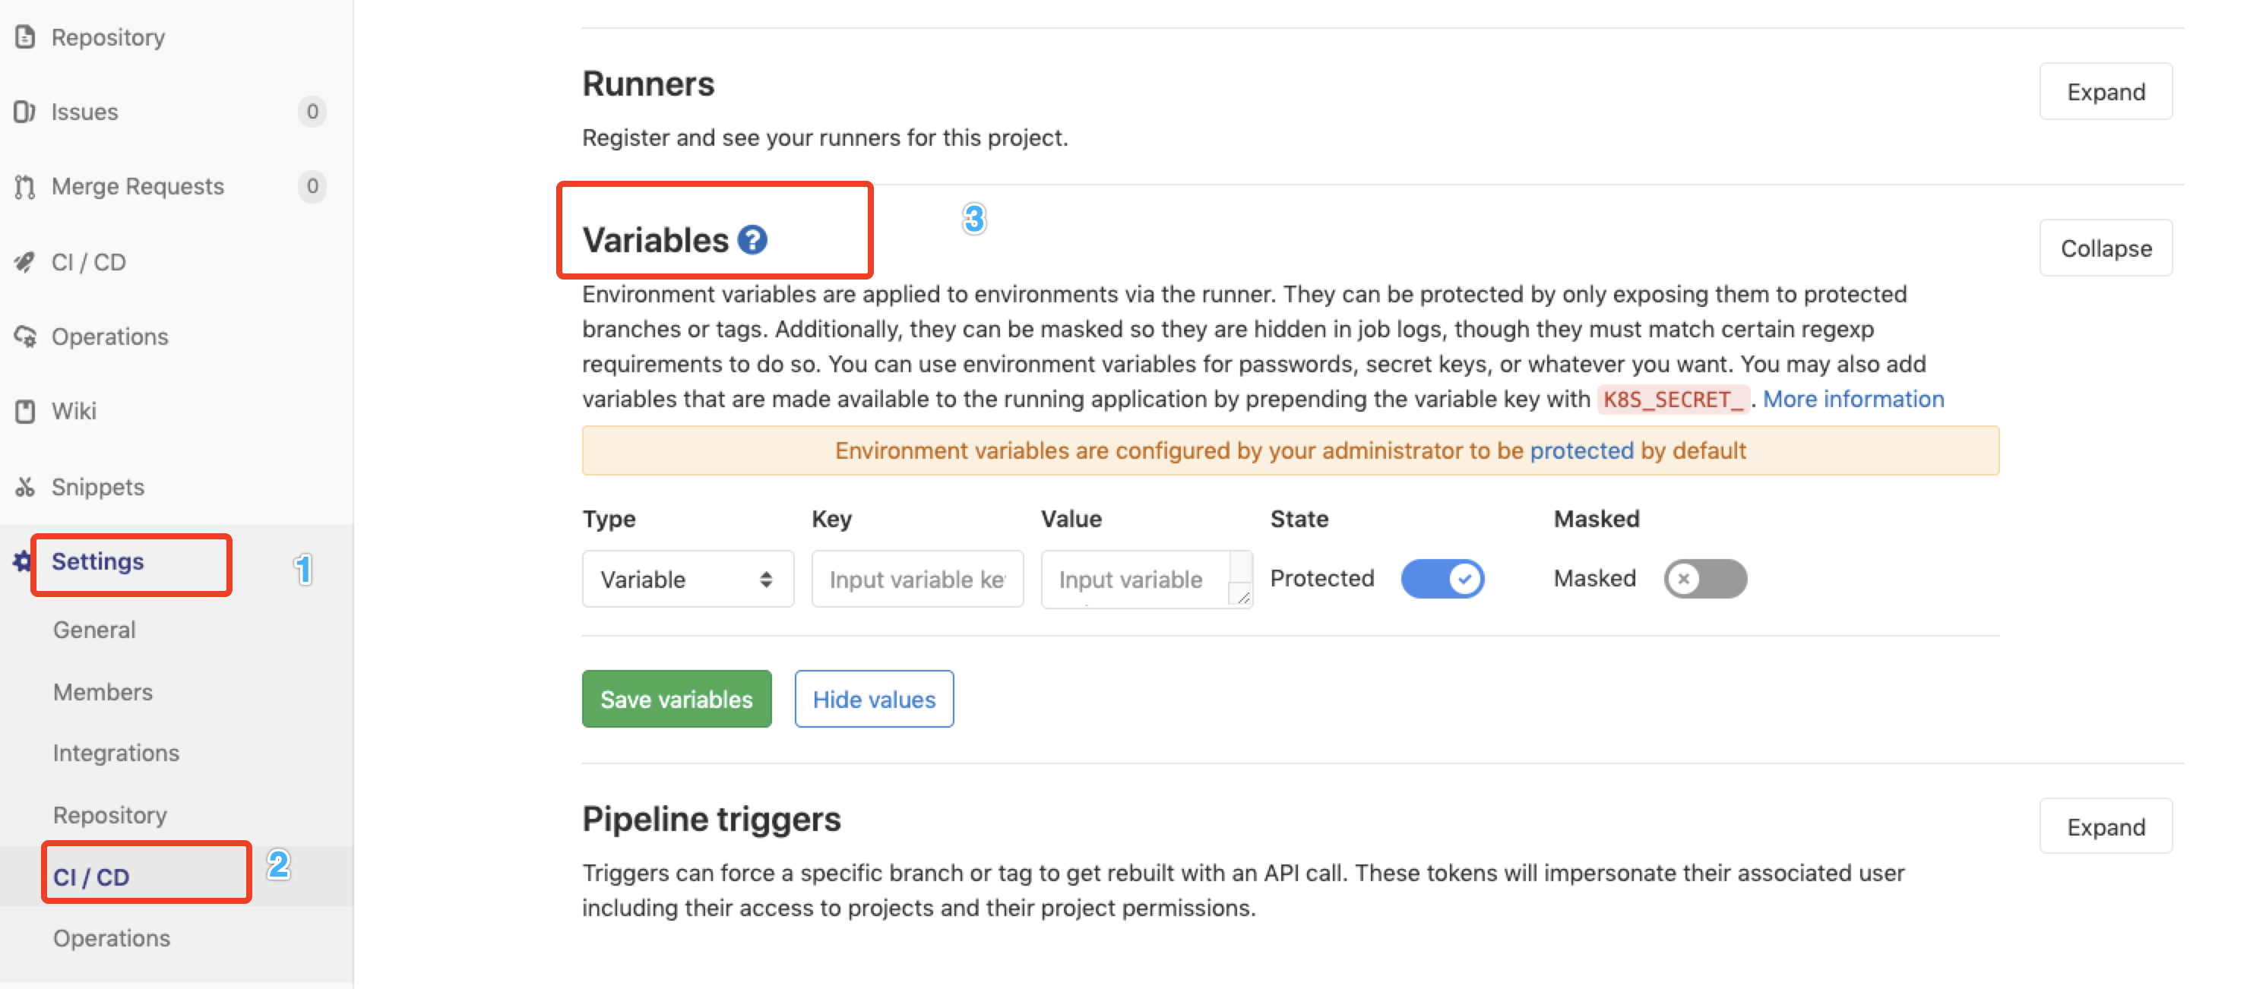Disable the Protected state toggle
Image resolution: width=2266 pixels, height=989 pixels.
click(x=1442, y=579)
